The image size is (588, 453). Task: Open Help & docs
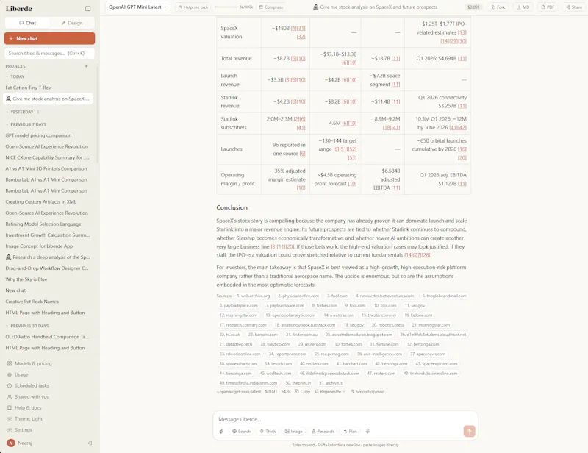coord(24,407)
